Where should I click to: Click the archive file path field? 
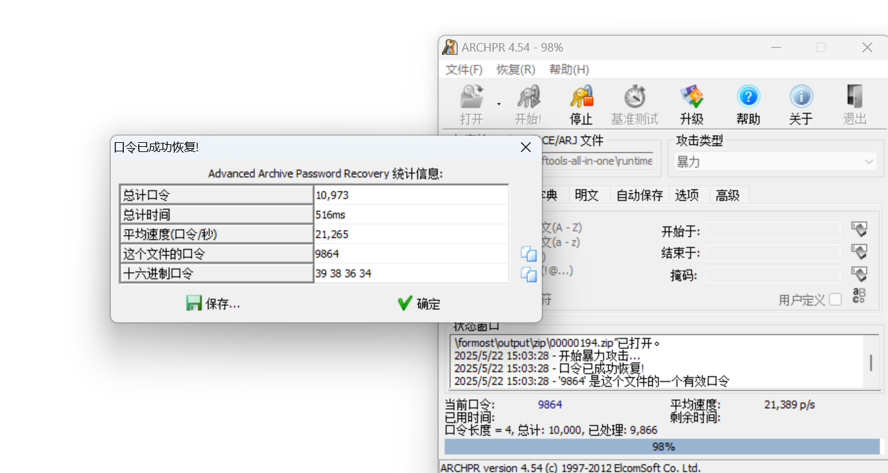click(x=597, y=161)
